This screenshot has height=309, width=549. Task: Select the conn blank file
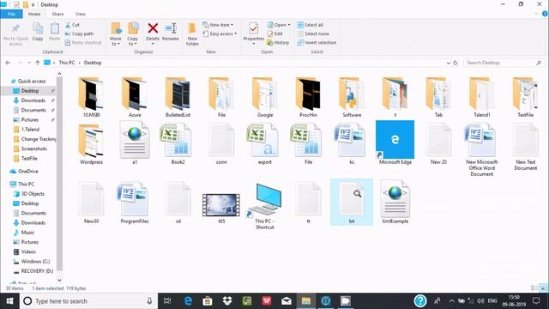coord(221,141)
